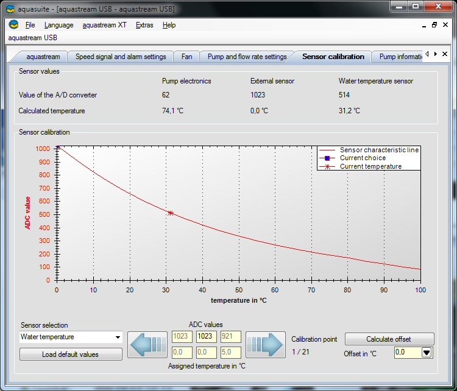Click the Calculate offset button
The height and width of the screenshot is (391, 457).
(389, 339)
